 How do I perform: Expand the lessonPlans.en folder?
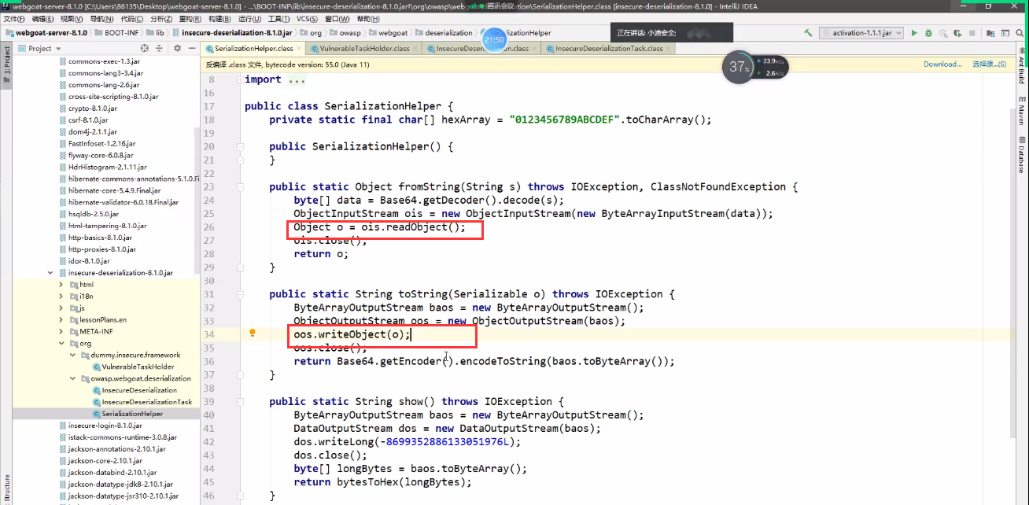pyautogui.click(x=61, y=320)
